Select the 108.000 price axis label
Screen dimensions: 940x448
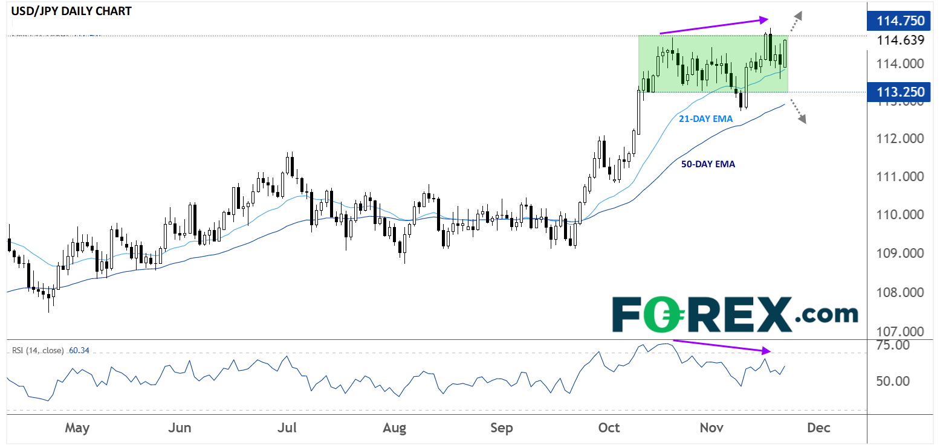pos(900,293)
